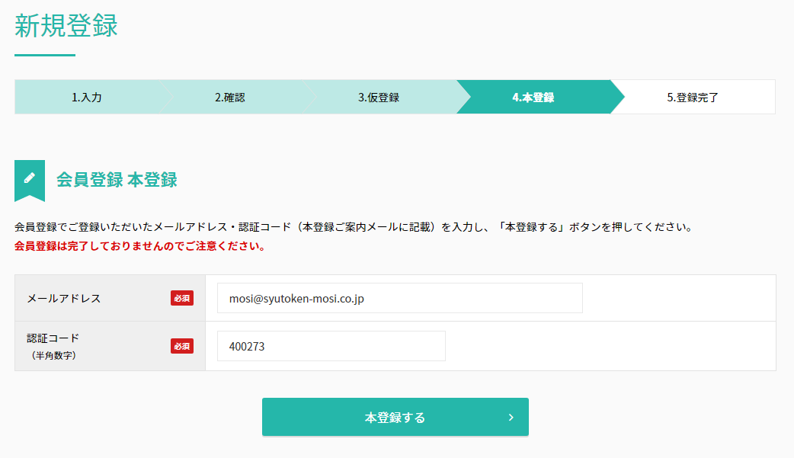The image size is (794, 458).
Task: Click the arrow chevron on 本登録する button
Action: tap(511, 418)
